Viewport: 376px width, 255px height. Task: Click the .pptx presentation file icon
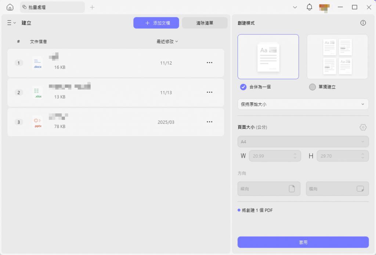point(37,122)
